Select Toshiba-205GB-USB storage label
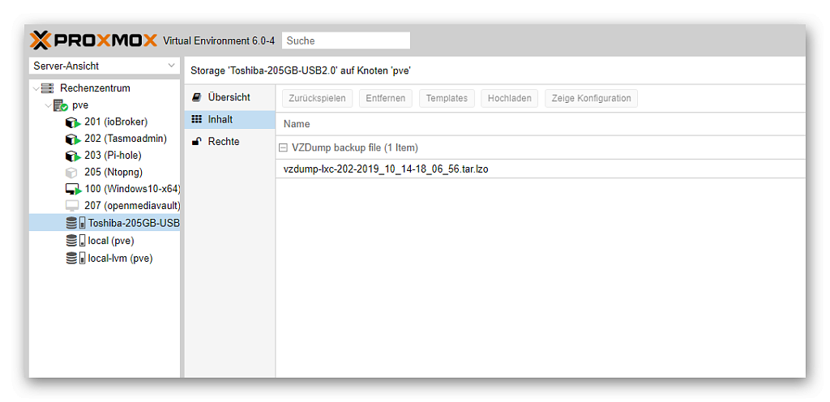Viewport: 830px width, 402px height. point(134,223)
